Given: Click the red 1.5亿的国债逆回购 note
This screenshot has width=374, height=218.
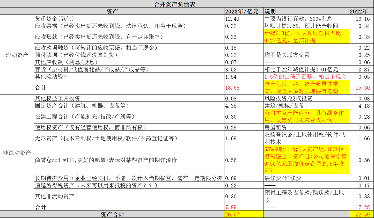Looking at the screenshot, I should point(306,77).
